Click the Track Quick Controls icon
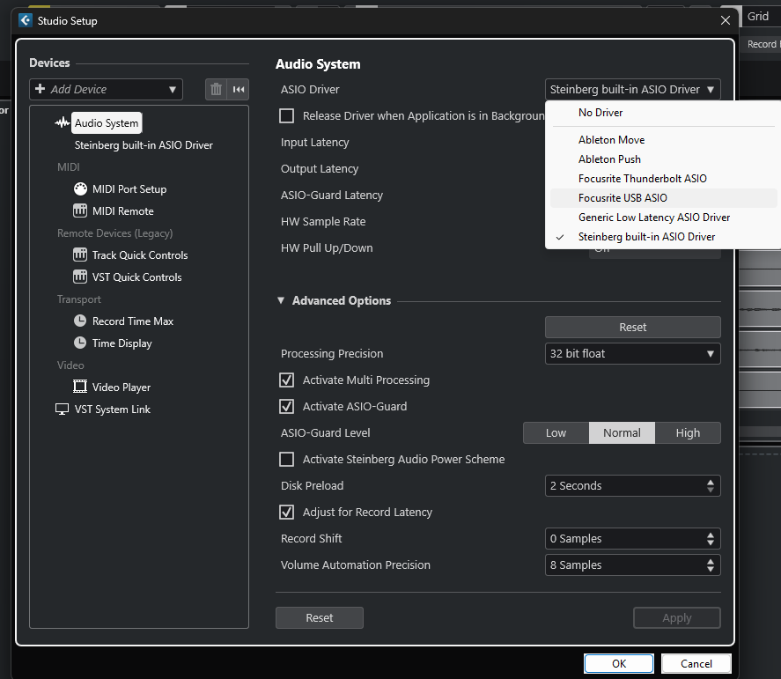This screenshot has width=781, height=679. click(x=80, y=255)
